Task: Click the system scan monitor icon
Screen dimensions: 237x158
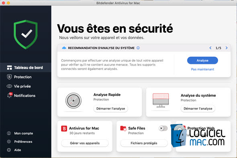Action: coord(161,100)
